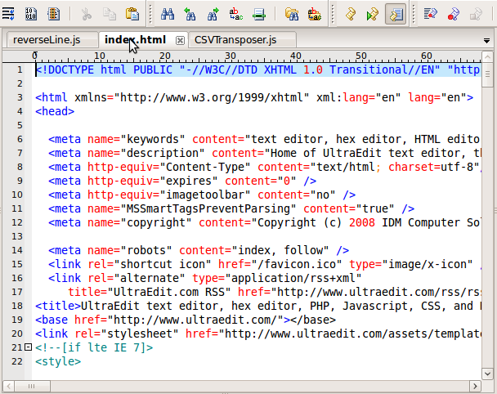Toggle word wrap toolbar icon
Viewport: 497px width, 394px height.
8,14
